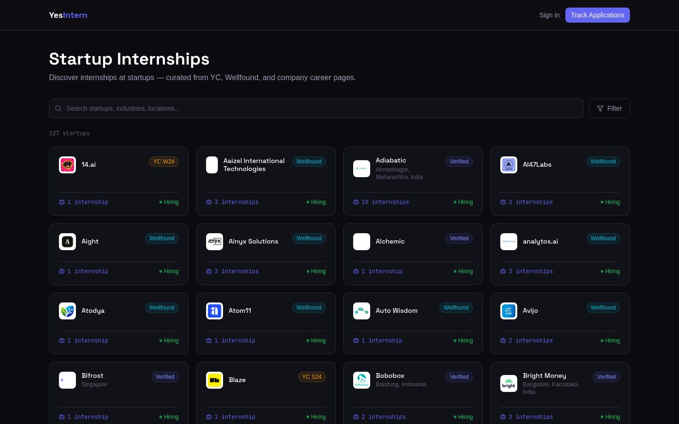Click the Atom11 blue logo
The image size is (679, 424).
coord(215,311)
